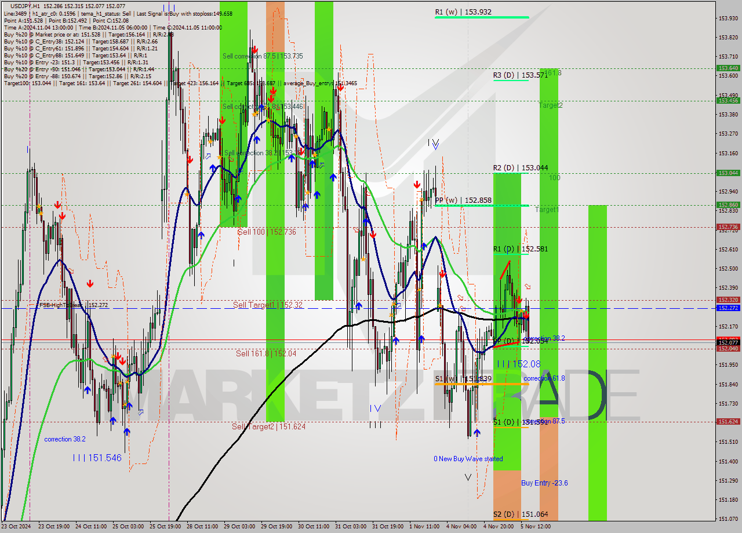Click the R2 (D) | 153.044 label
Viewport: 742px width, 533px height.
tap(521, 168)
